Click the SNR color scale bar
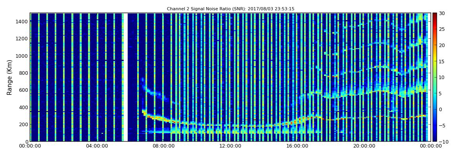456x161 pixels. coord(435,77)
